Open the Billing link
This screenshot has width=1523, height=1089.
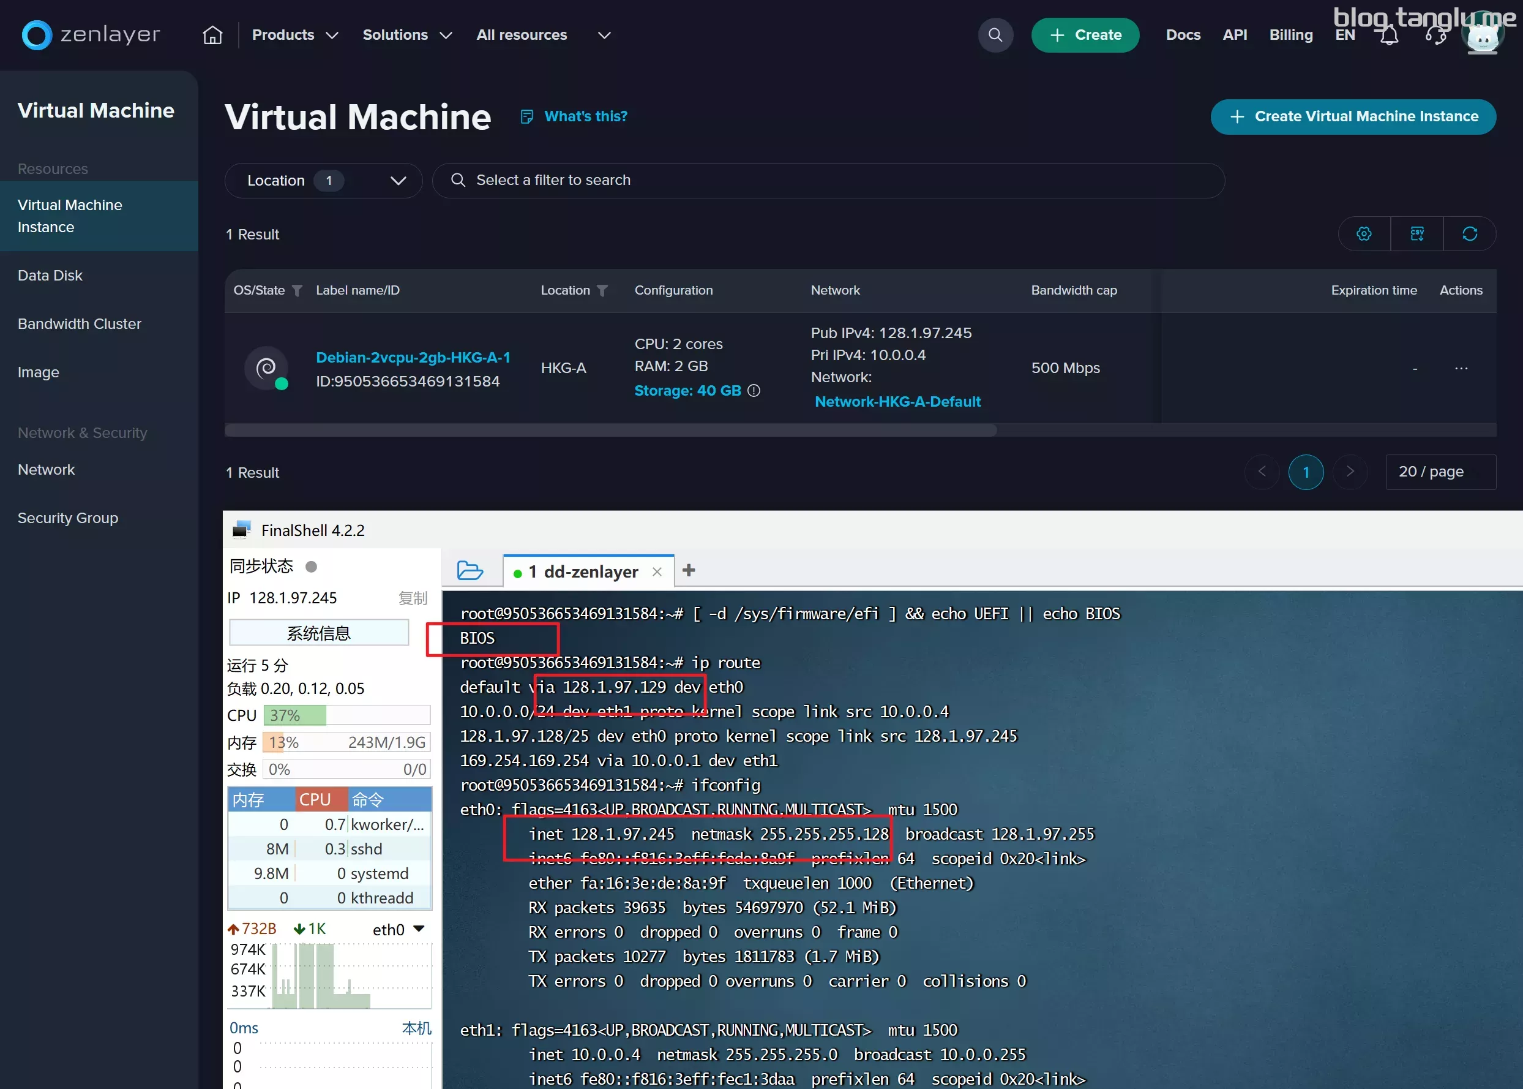point(1291,35)
